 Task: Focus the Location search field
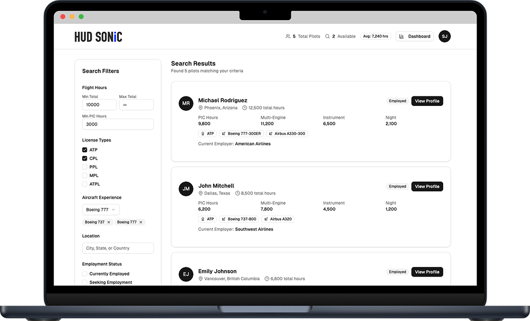point(118,248)
